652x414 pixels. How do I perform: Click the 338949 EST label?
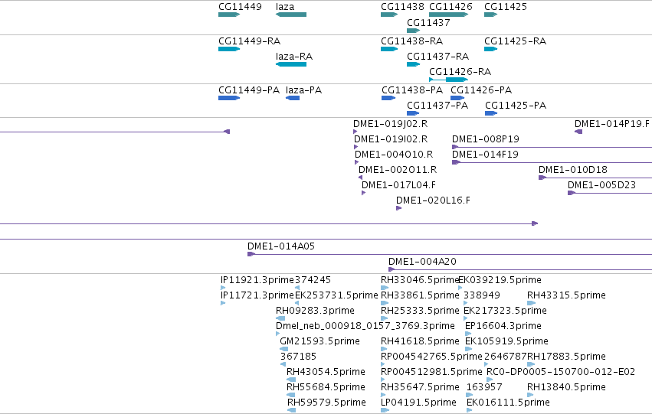482,295
